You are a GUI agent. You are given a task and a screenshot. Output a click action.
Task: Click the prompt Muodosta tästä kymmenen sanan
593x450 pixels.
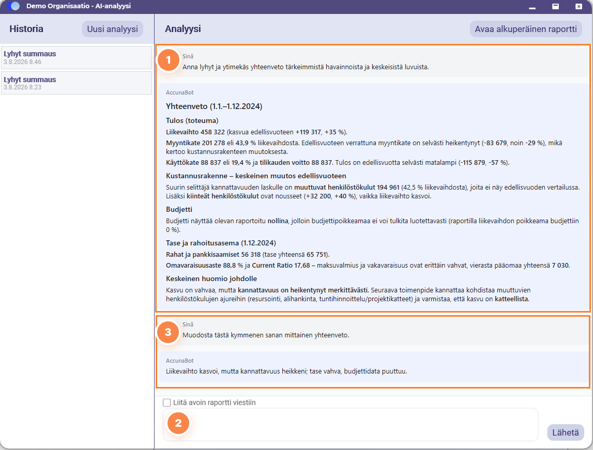coord(266,335)
